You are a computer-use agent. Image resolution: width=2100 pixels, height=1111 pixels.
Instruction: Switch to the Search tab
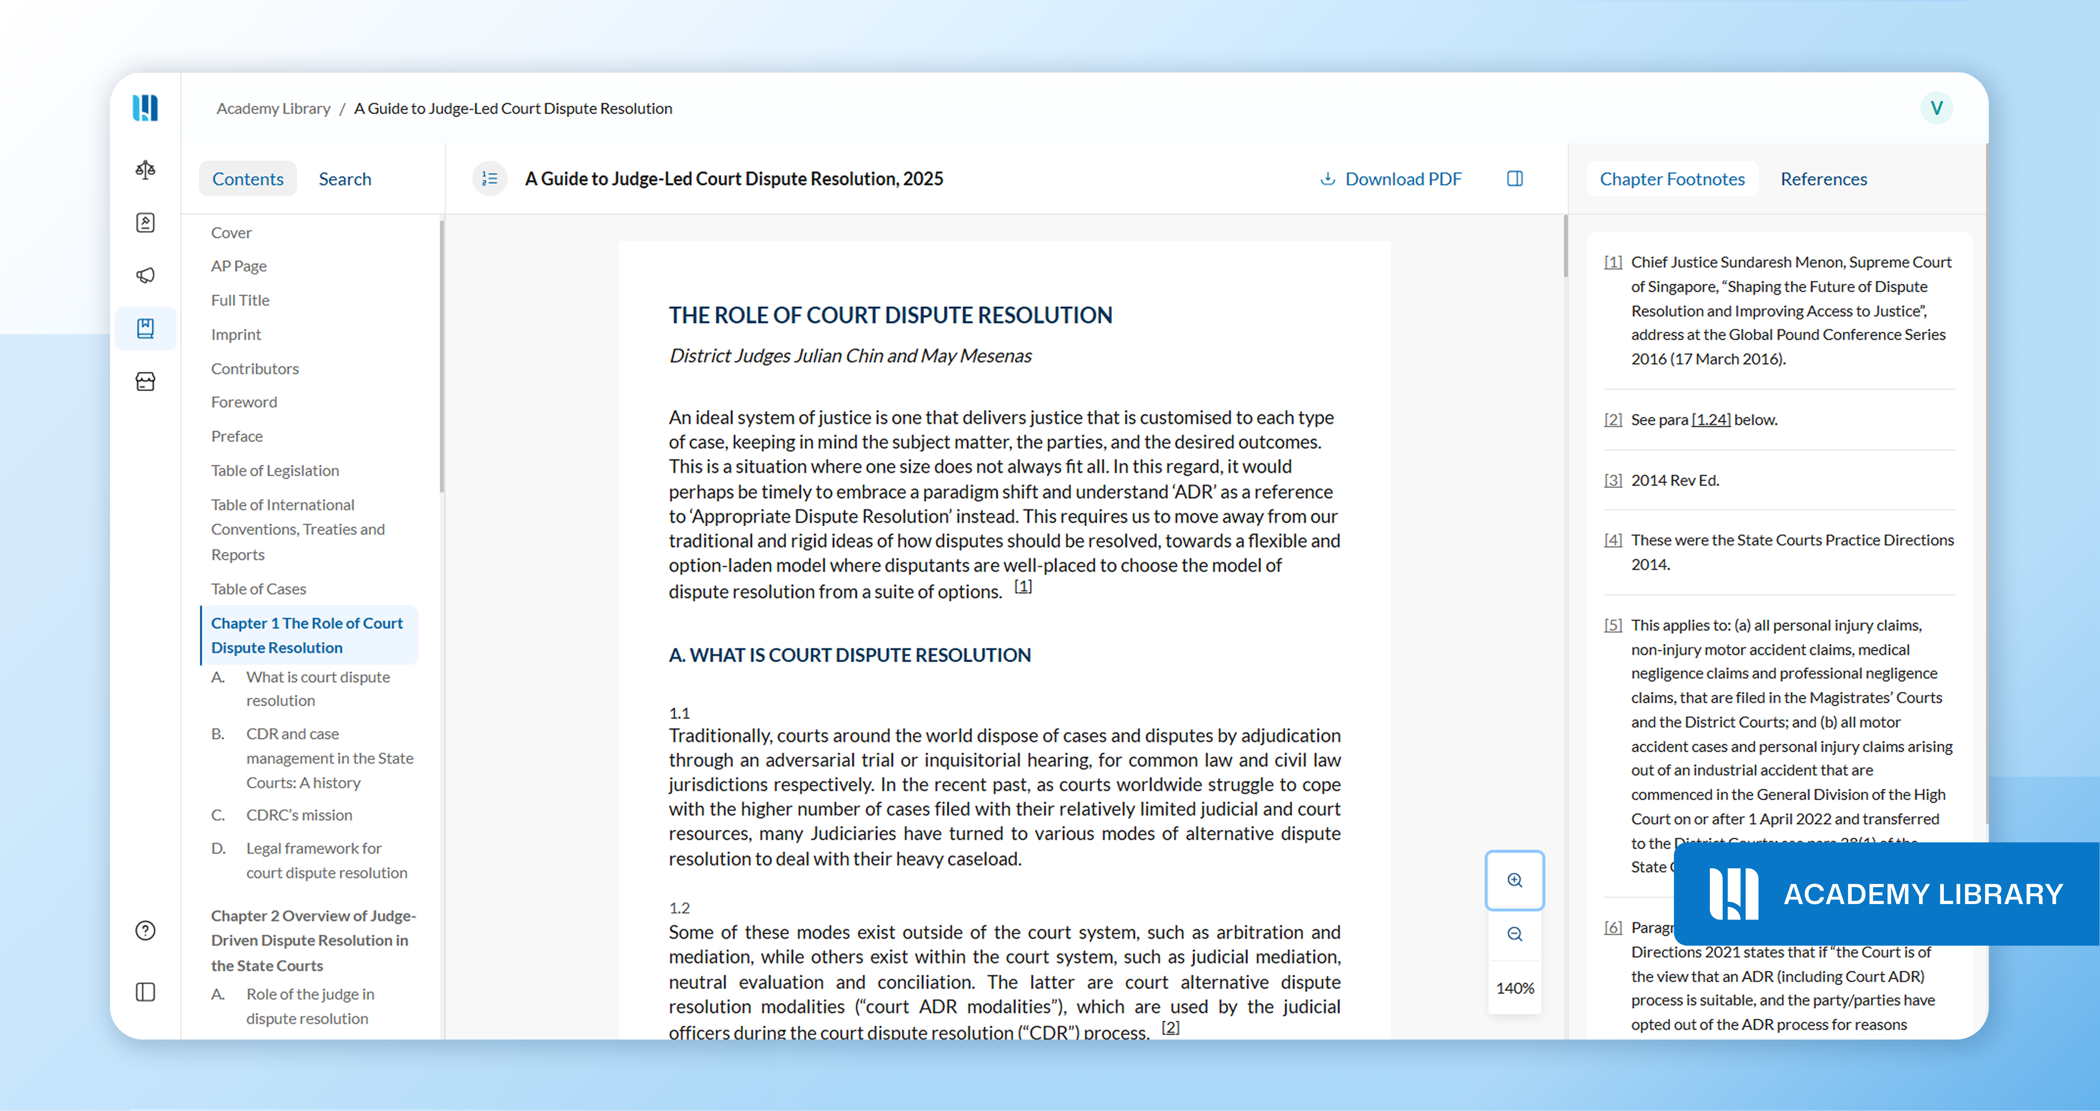pyautogui.click(x=345, y=179)
